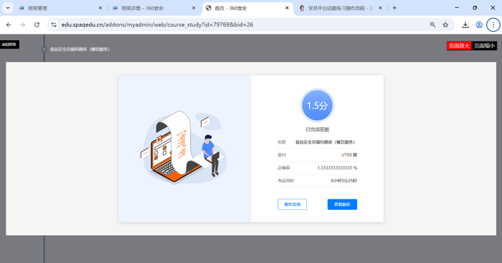Reload the current page
The image size is (502, 263).
[37, 25]
